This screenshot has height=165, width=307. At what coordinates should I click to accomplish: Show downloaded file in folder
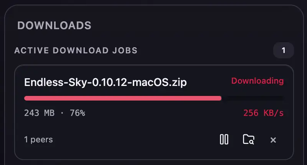[x=248, y=139]
